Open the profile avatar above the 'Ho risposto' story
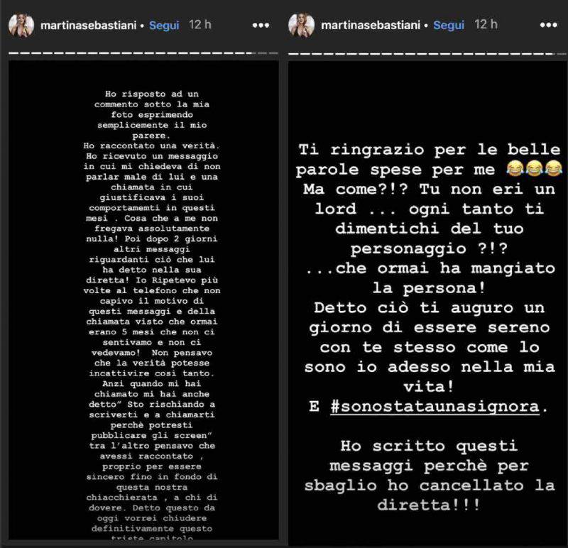This screenshot has width=568, height=548. tap(21, 26)
